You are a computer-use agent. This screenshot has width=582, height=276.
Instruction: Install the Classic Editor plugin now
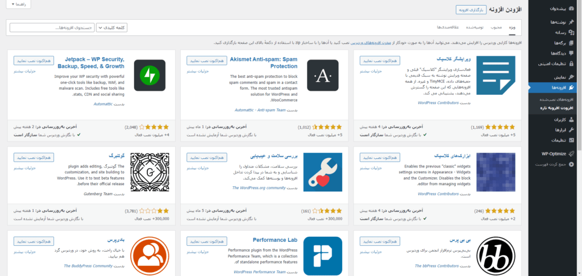(x=380, y=60)
